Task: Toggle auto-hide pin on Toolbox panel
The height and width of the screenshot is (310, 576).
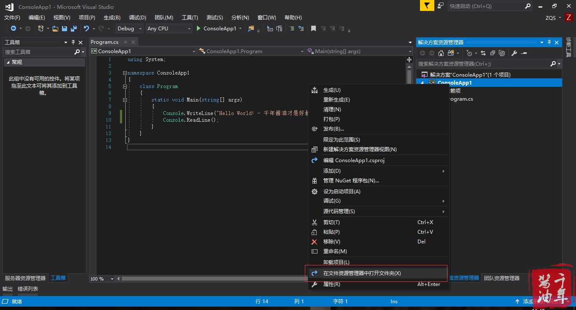Action: [73, 42]
